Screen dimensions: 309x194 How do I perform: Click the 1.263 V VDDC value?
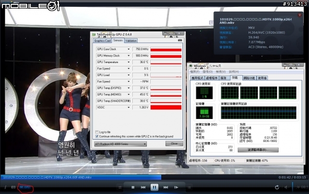coord(141,107)
